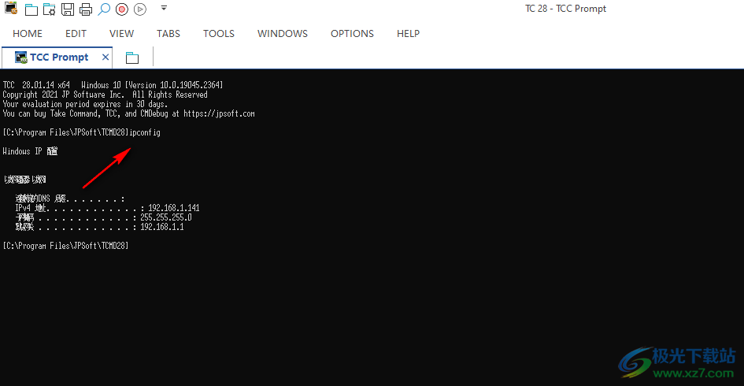The image size is (744, 386).
Task: Open a new tab via the toolbar folder icon
Action: pos(31,9)
